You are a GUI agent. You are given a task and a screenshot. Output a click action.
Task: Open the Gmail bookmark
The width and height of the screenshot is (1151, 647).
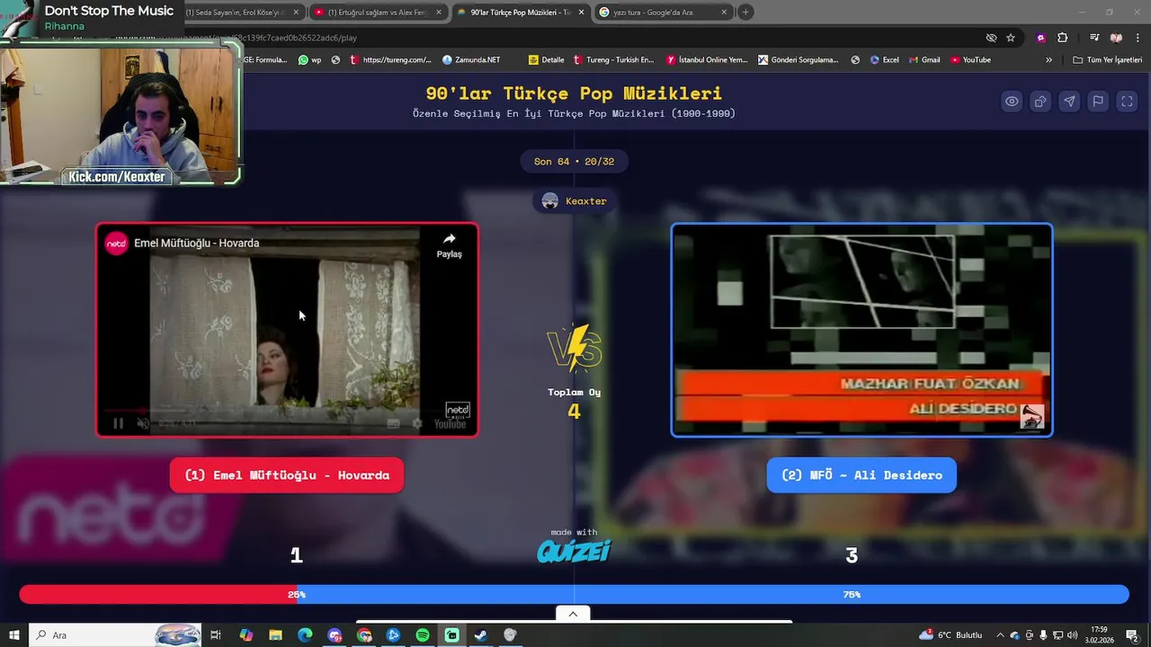coord(923,60)
